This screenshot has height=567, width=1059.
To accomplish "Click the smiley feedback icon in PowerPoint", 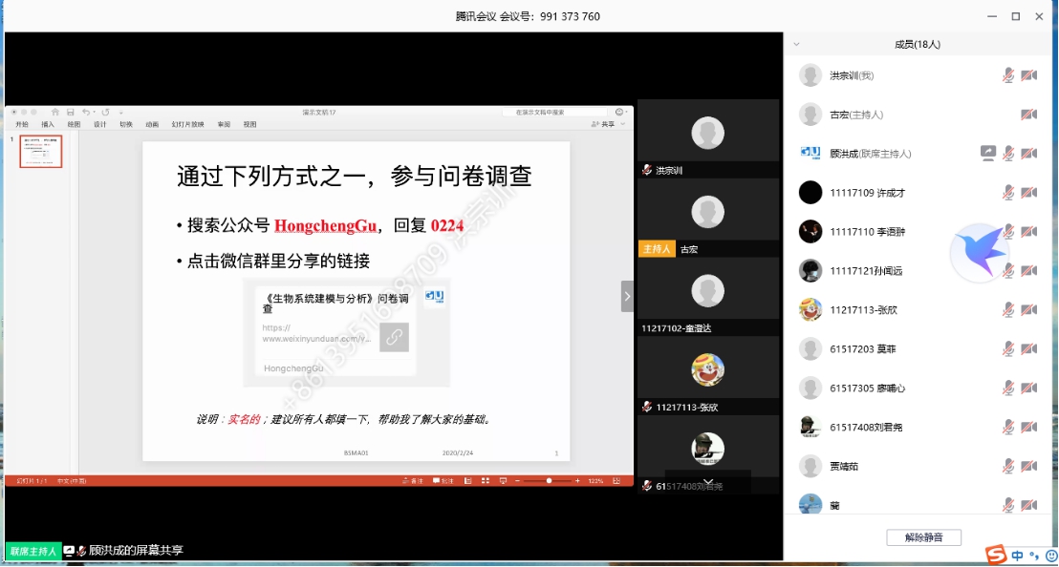I will [619, 112].
